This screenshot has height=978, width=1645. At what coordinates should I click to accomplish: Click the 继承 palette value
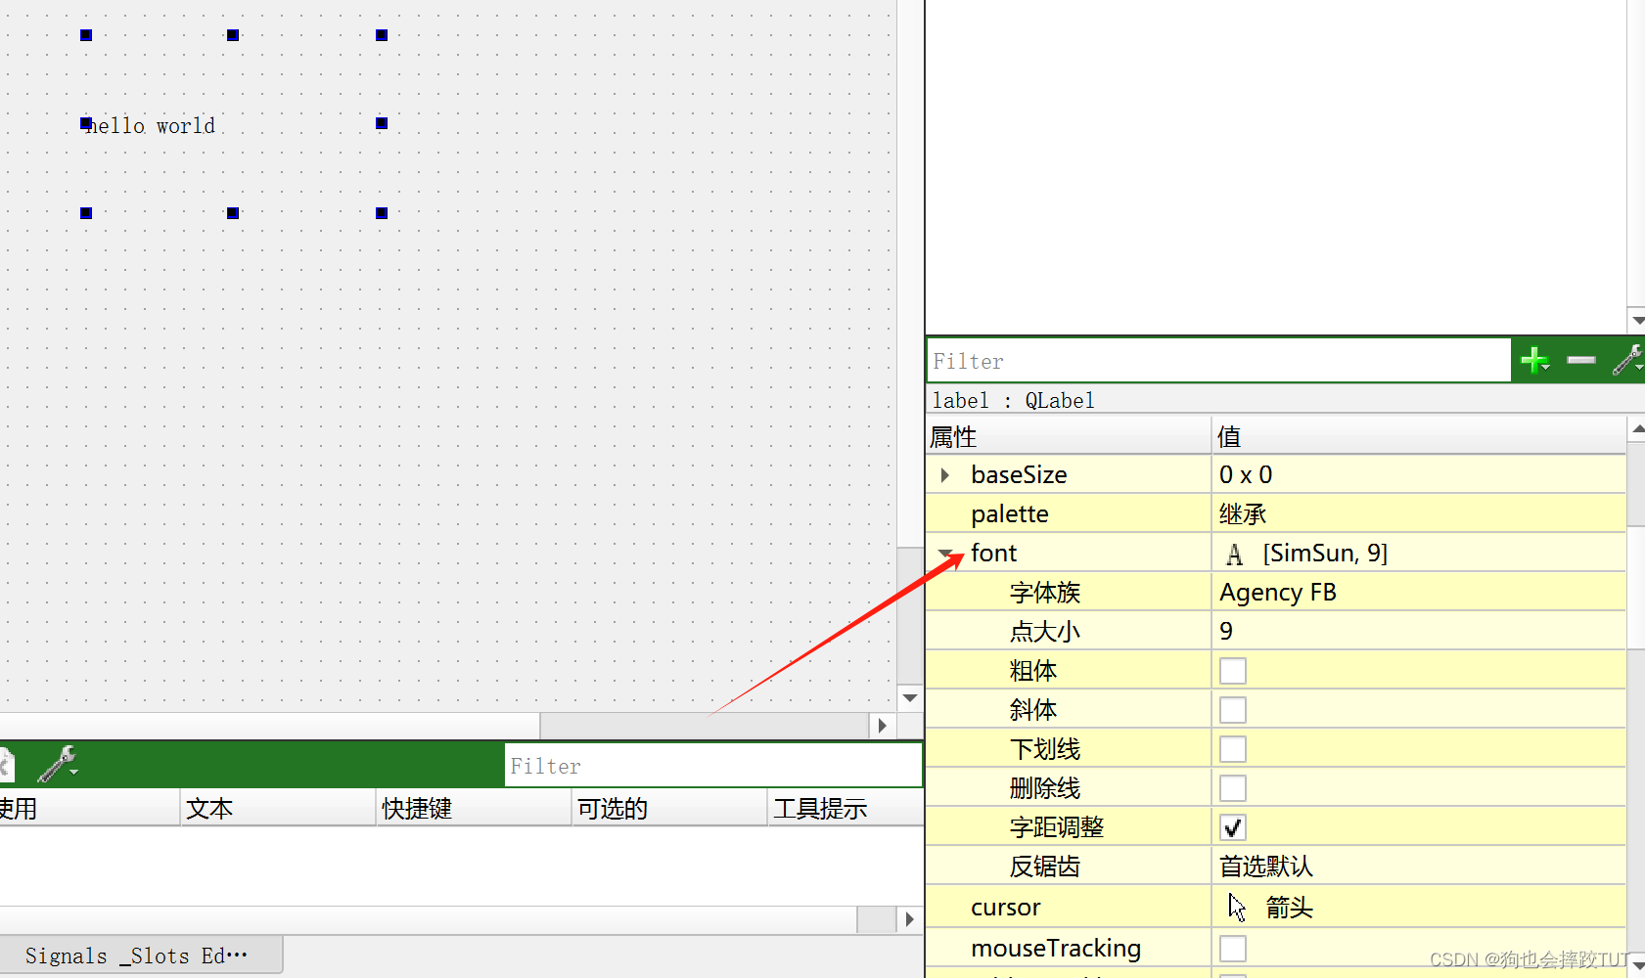[x=1243, y=514]
